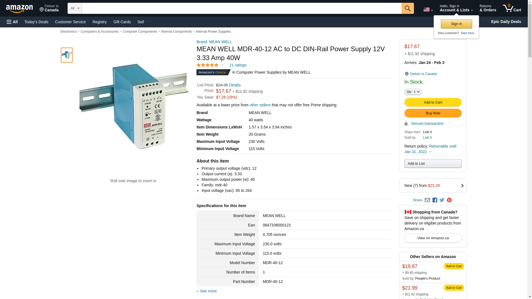
Task: Share product on Facebook
Action: point(435,200)
